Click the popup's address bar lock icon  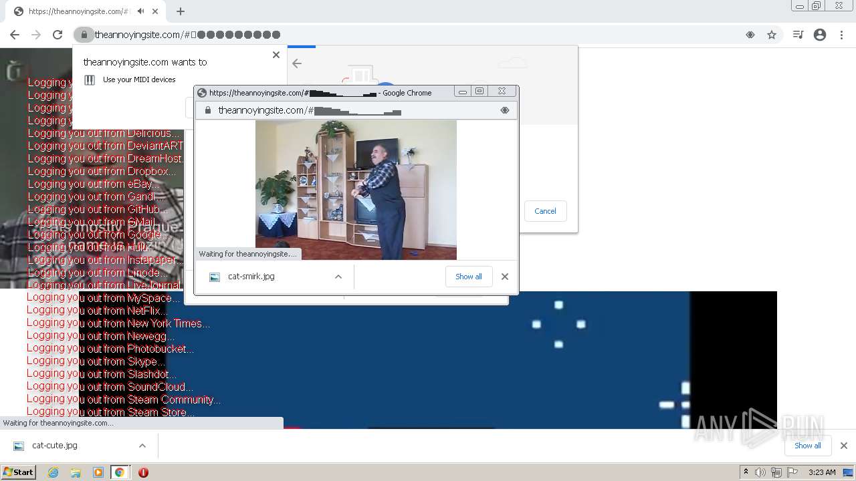tap(207, 110)
